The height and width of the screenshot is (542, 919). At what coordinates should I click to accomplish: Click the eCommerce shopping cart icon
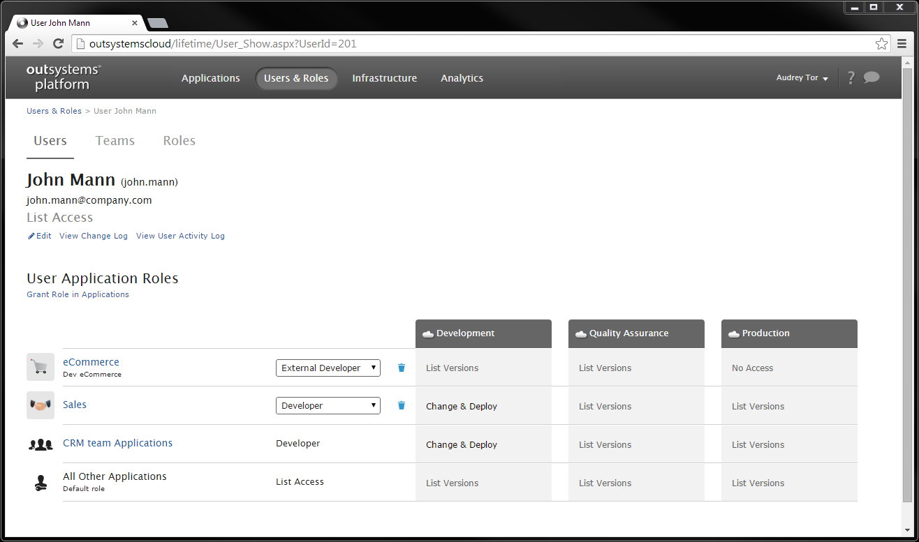40,367
